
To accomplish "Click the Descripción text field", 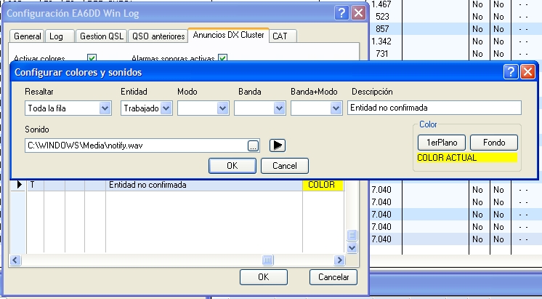I will [x=434, y=108].
